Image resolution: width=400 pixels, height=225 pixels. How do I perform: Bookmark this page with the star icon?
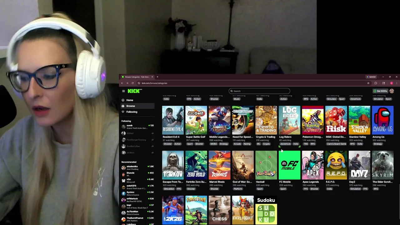point(368,83)
